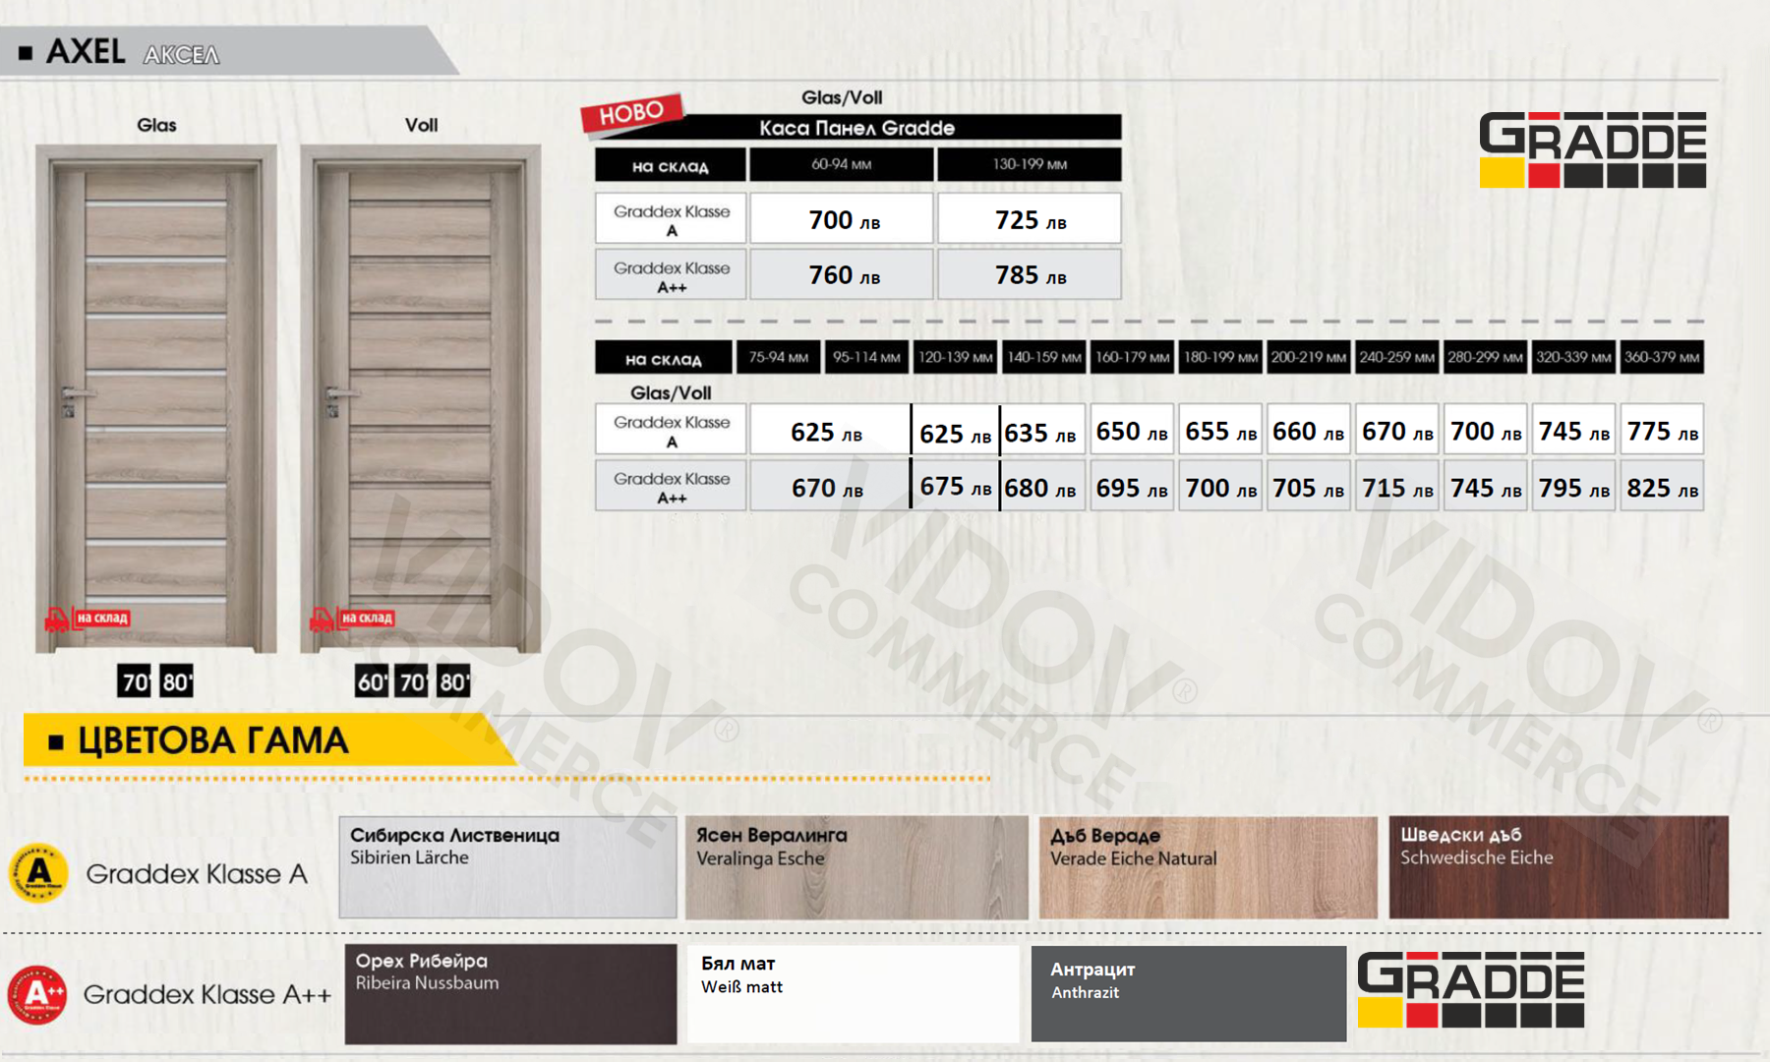Click the 650 лв price cell
The image size is (1770, 1062).
pyautogui.click(x=1132, y=430)
